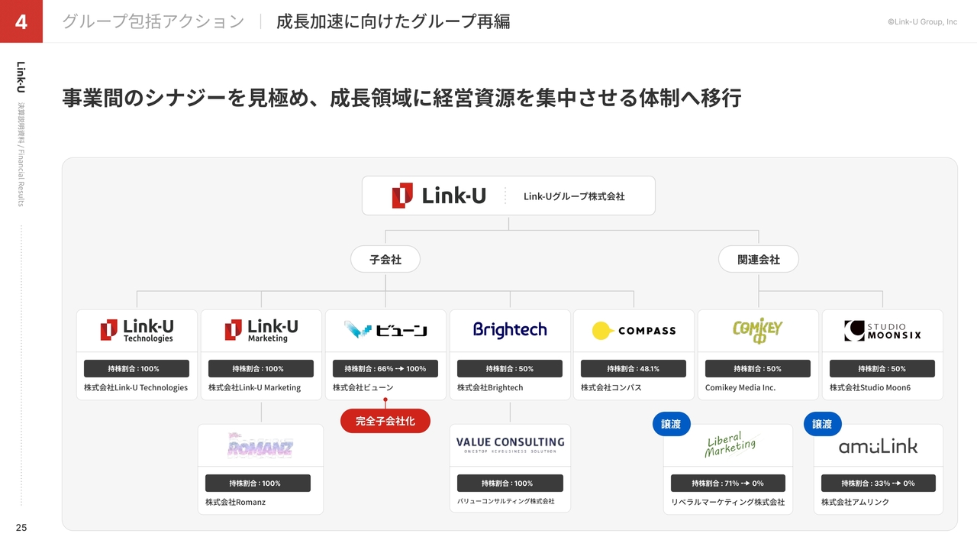Click the page number 25
This screenshot has width=977, height=550.
point(21,528)
